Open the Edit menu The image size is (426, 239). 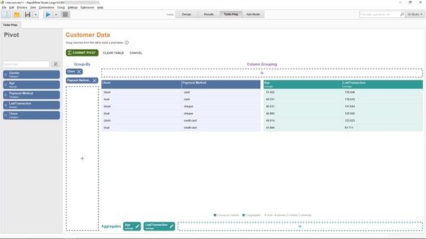[x=12, y=7]
